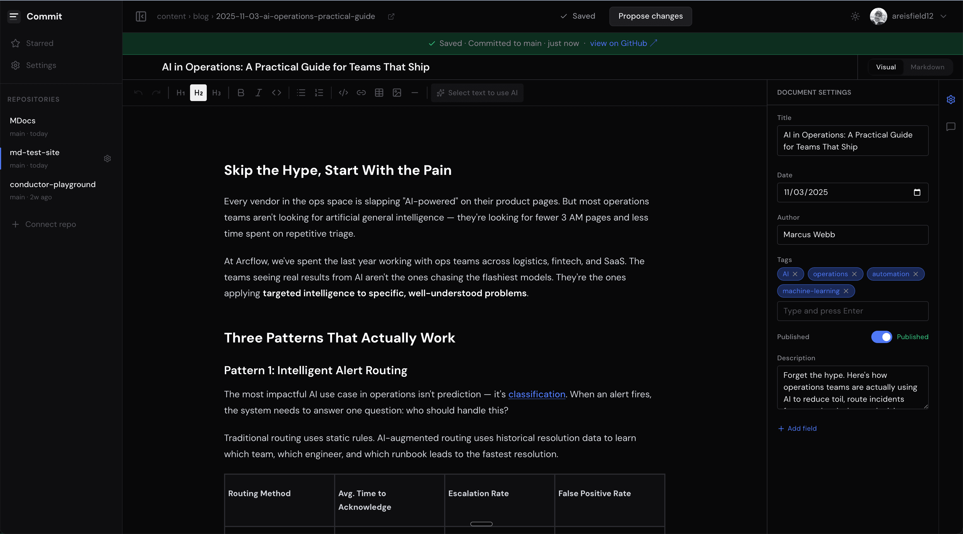Insert a table from toolbar

379,93
